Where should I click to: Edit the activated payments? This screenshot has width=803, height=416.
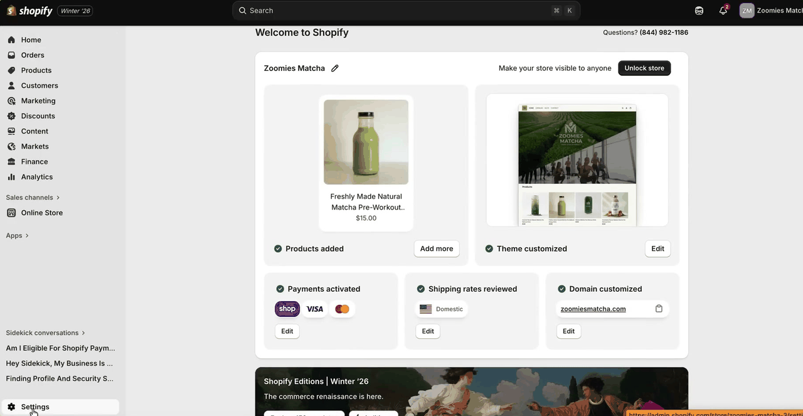(x=287, y=331)
